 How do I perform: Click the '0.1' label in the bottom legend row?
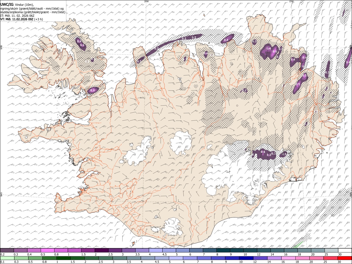(x=2, y=262)
